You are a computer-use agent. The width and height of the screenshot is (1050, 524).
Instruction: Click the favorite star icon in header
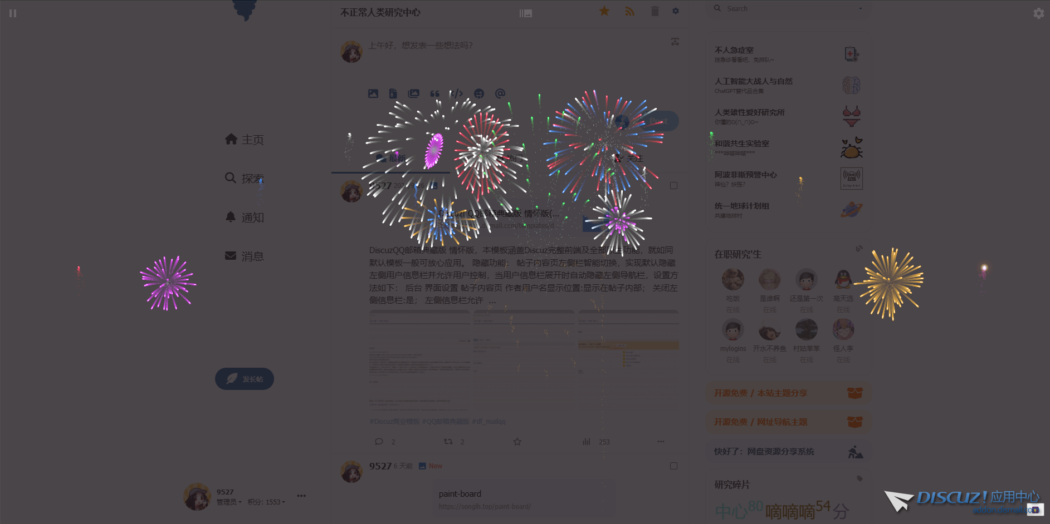tap(604, 11)
